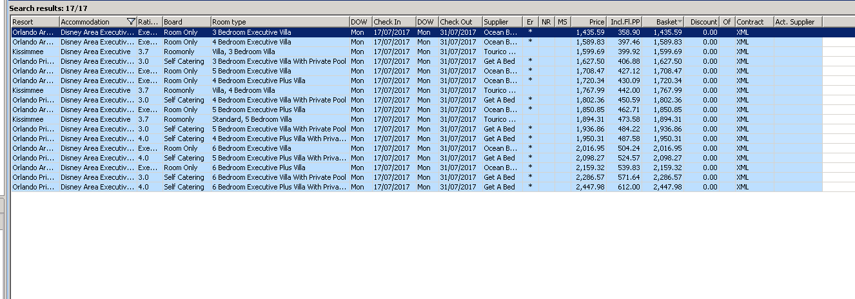Click the filter icon in Accommodation header
Viewport: 855px width, 299px height.
(x=132, y=22)
